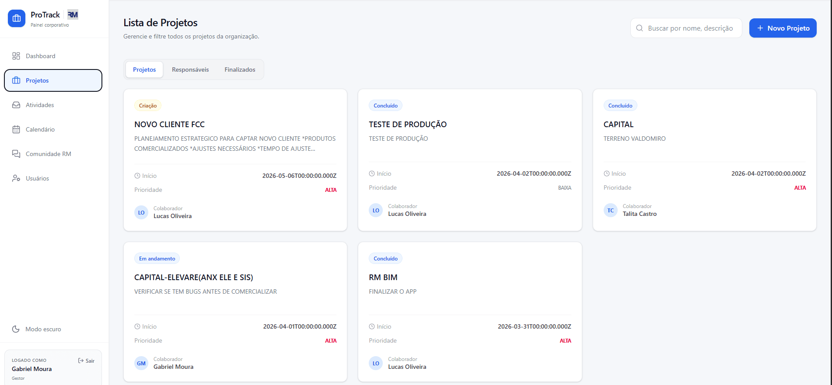Viewport: 832px width, 385px height.
Task: Open the Usuários menu item
Action: click(53, 178)
